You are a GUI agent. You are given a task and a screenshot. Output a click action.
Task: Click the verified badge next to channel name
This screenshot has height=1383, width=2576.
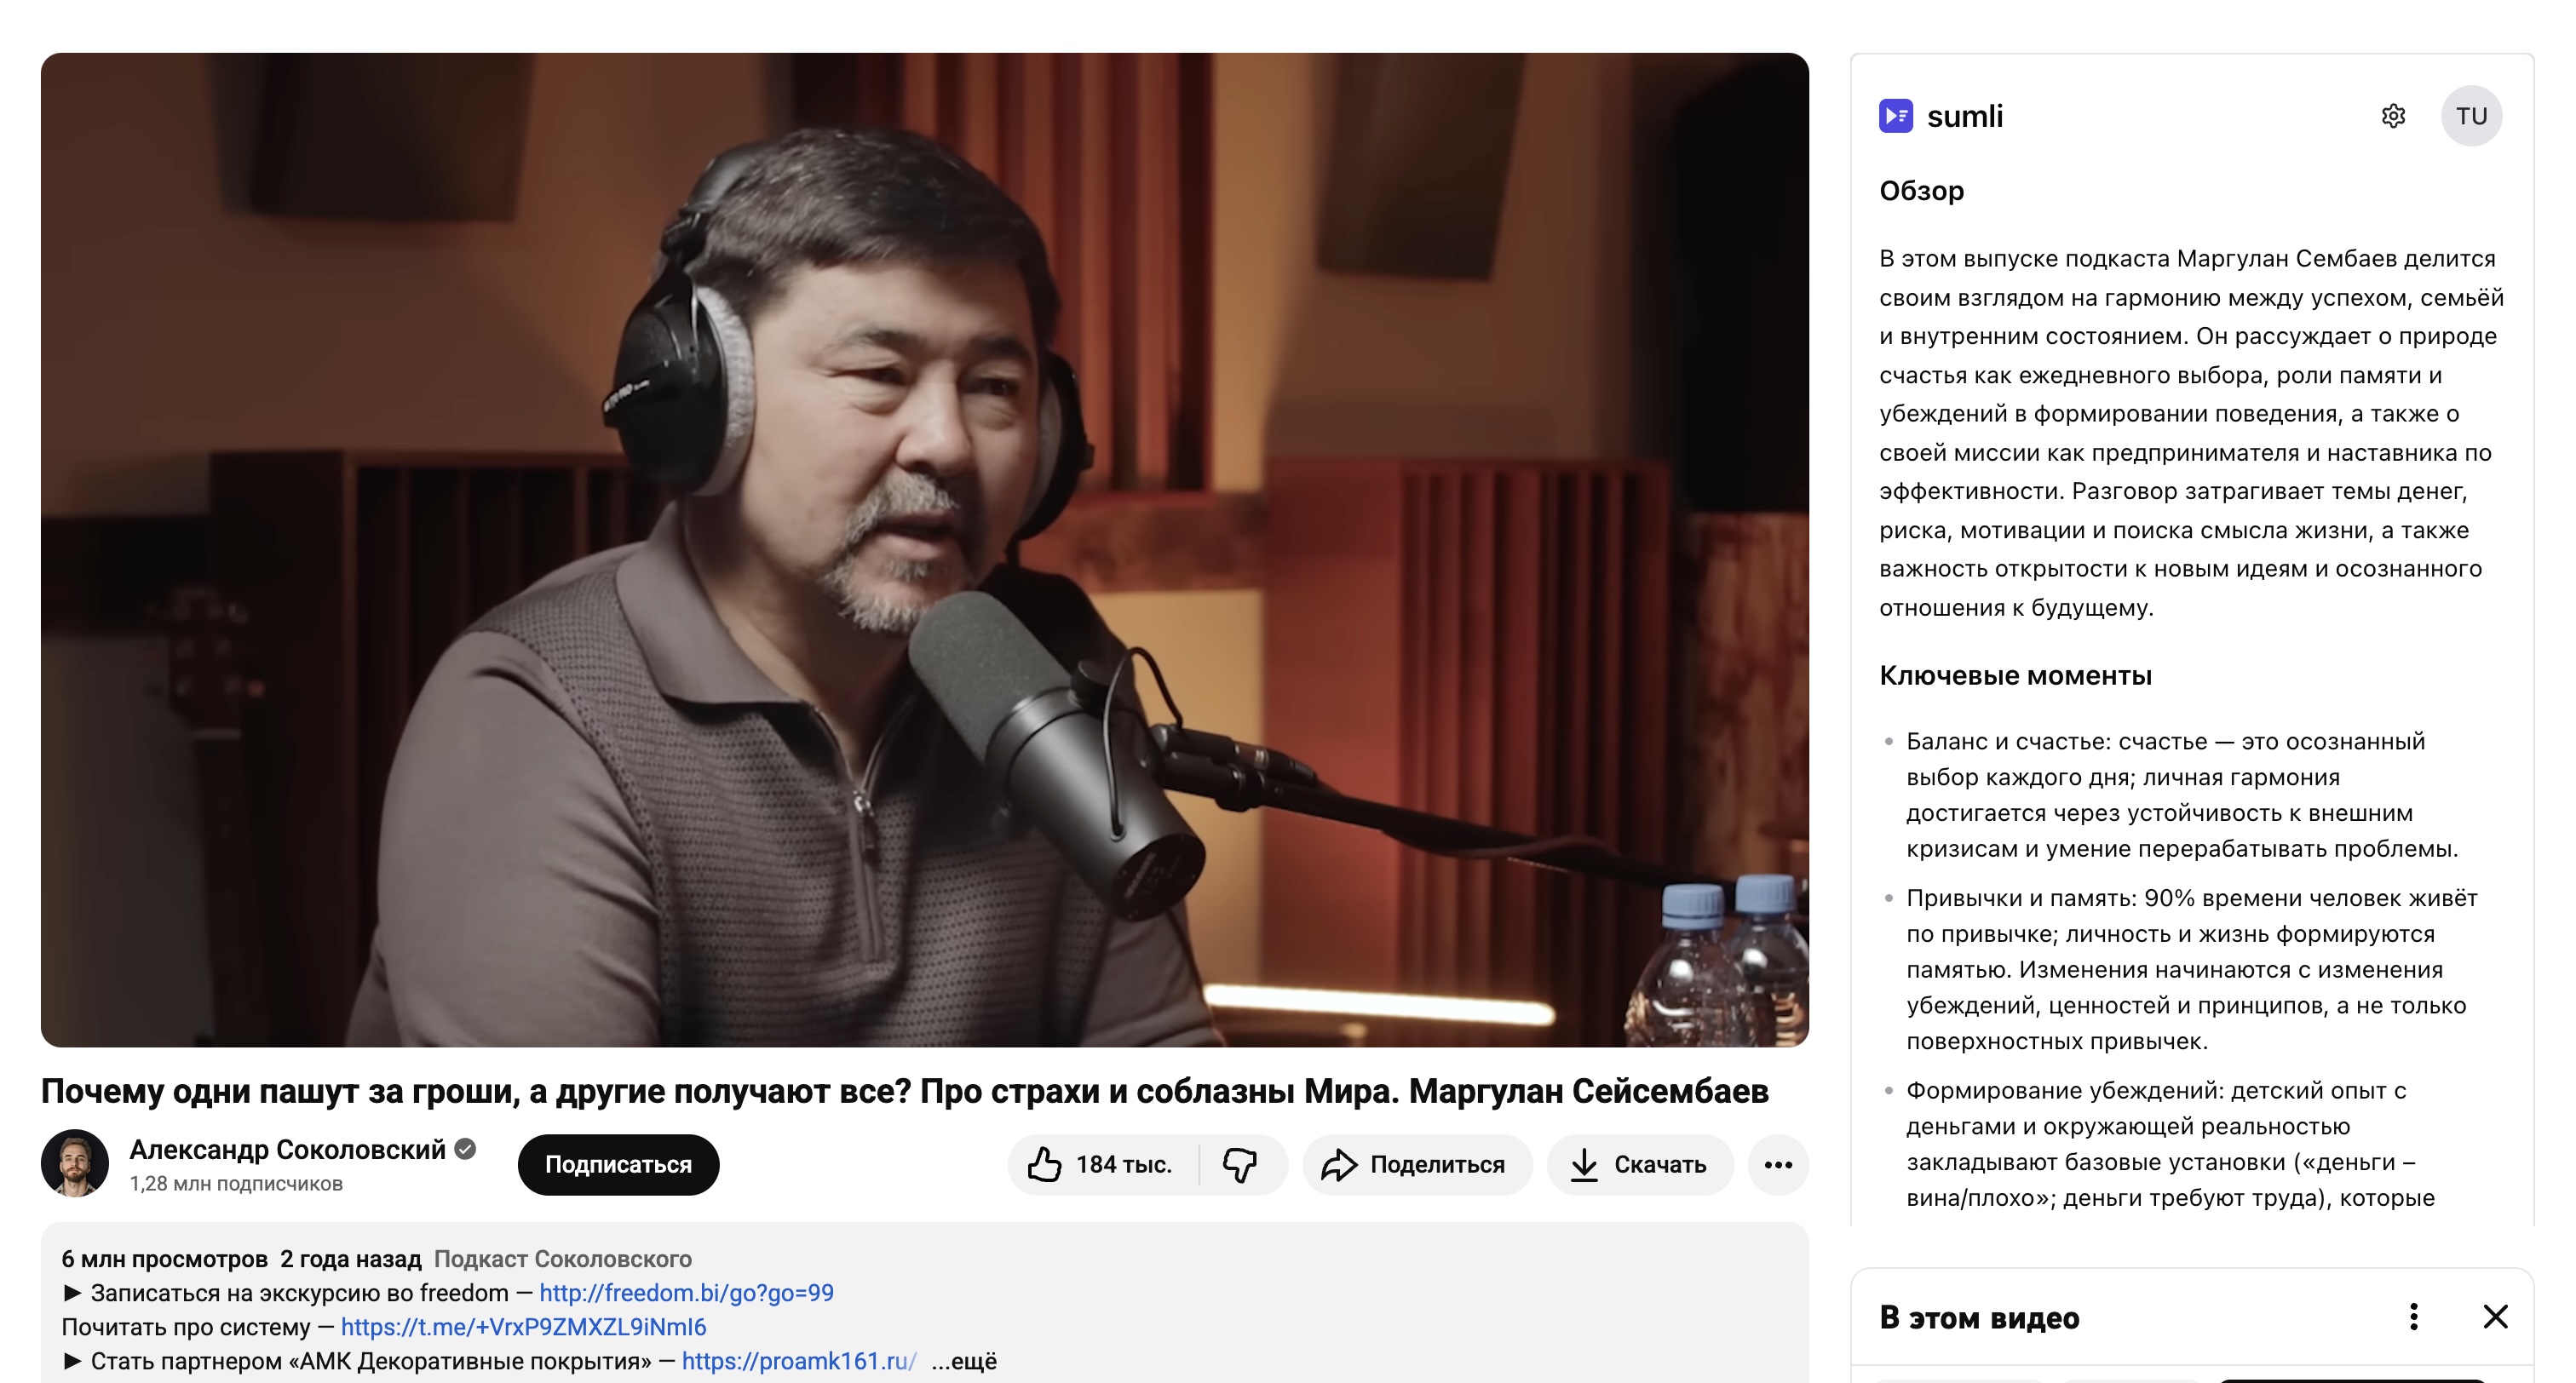(x=464, y=1149)
